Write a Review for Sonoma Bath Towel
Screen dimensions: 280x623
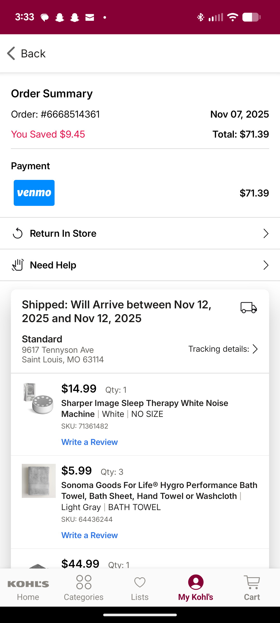coord(89,535)
